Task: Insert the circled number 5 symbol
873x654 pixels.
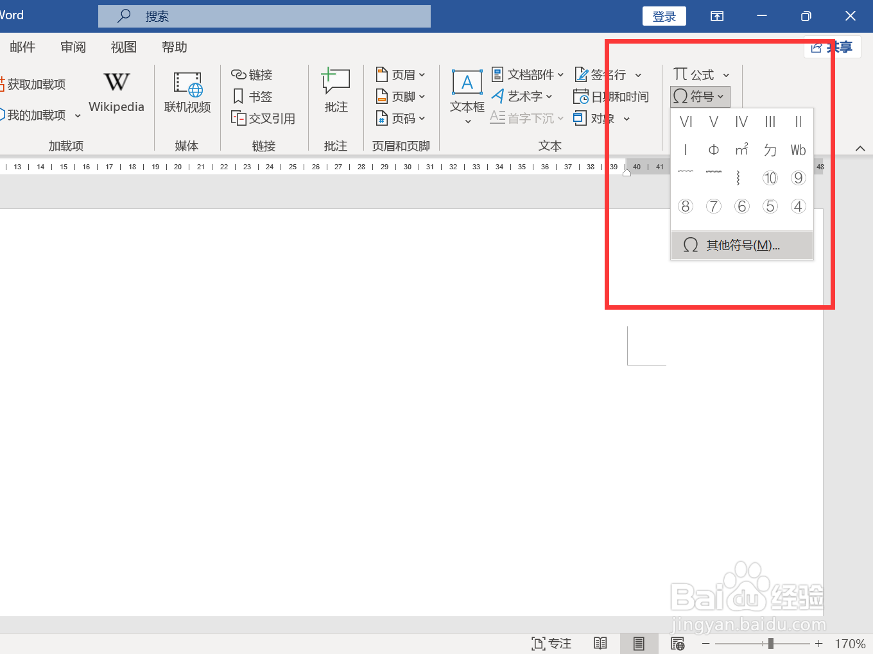Action: pos(770,206)
